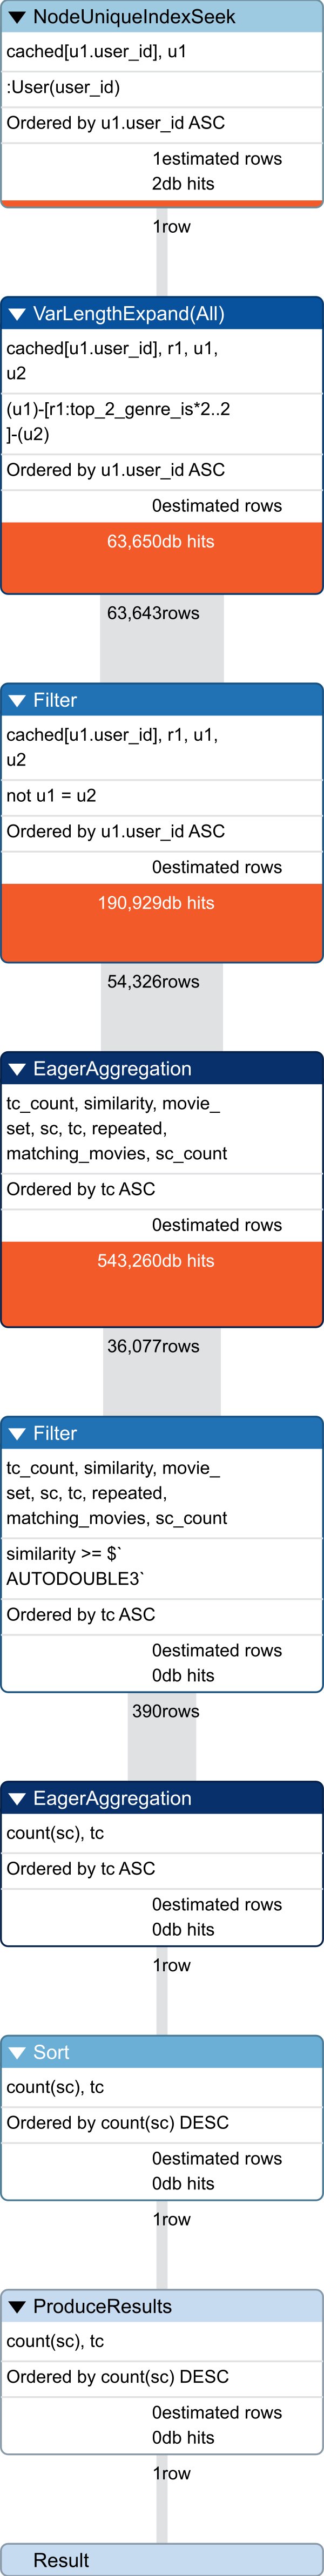Select the :User(user_id) detail row
Image resolution: width=324 pixels, height=2576 pixels.
click(x=162, y=87)
